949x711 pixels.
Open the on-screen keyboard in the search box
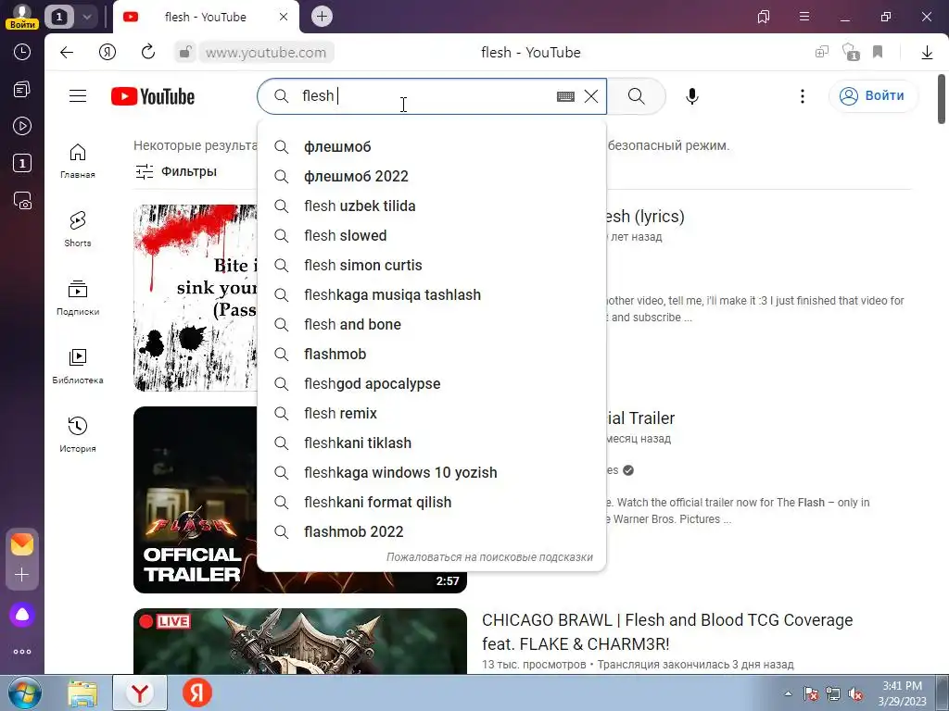(565, 96)
